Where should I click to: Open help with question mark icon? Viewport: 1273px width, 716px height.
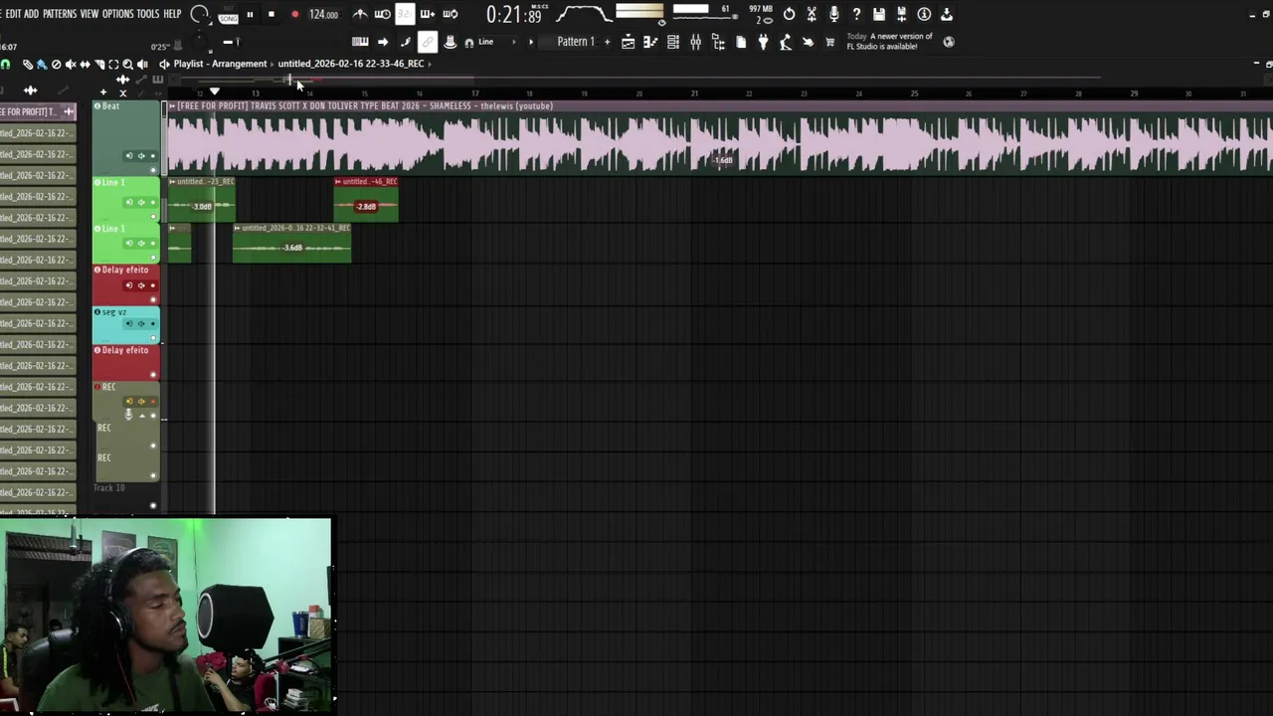click(856, 14)
